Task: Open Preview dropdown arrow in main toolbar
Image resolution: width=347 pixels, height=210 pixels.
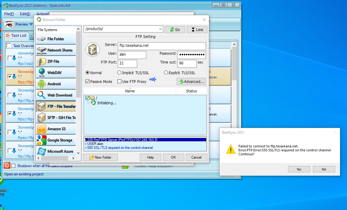Action: tap(31, 24)
